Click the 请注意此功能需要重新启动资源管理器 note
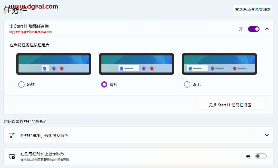 tap(45, 160)
